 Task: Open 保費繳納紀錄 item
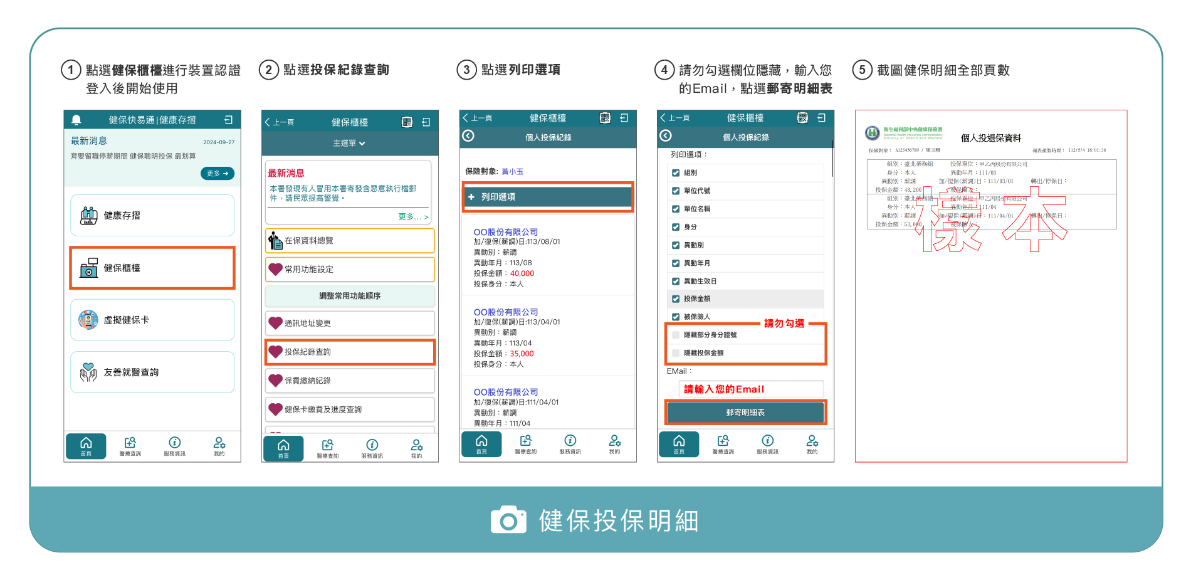(350, 381)
